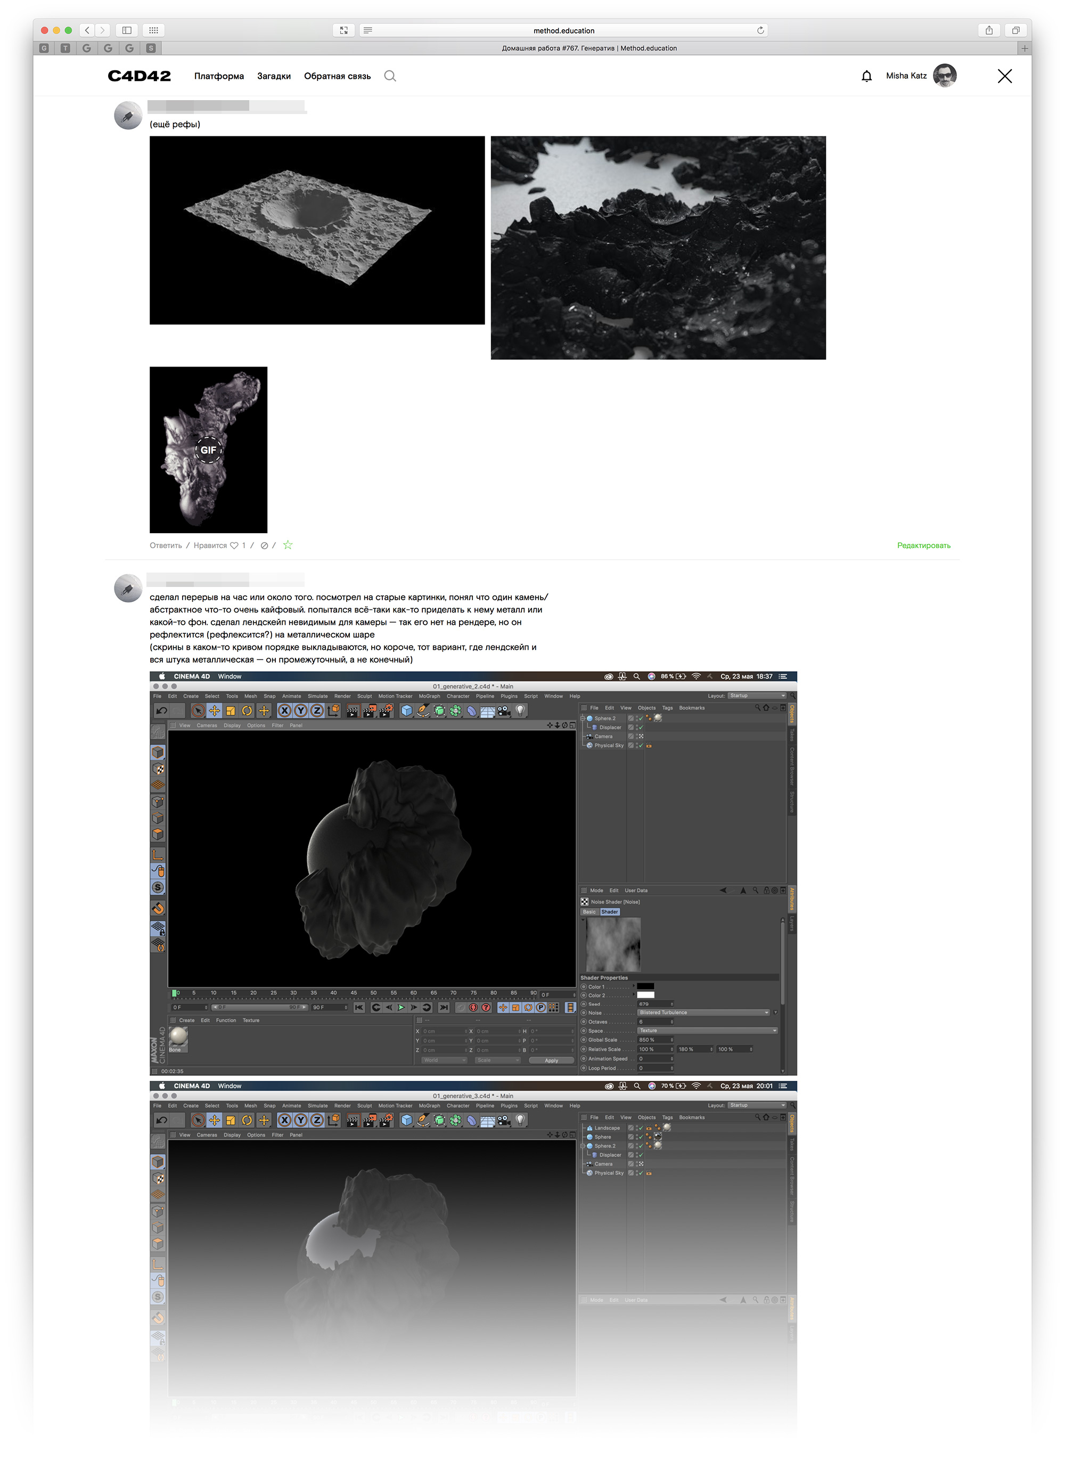The width and height of the screenshot is (1065, 1477).
Task: Open the GIF rock animation thumbnail
Action: click(x=208, y=450)
